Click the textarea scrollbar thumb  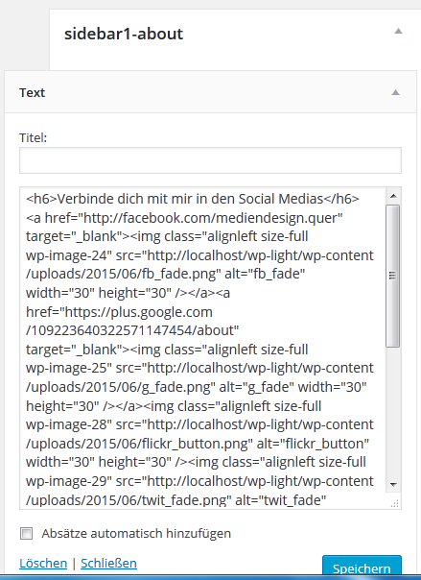click(393, 276)
